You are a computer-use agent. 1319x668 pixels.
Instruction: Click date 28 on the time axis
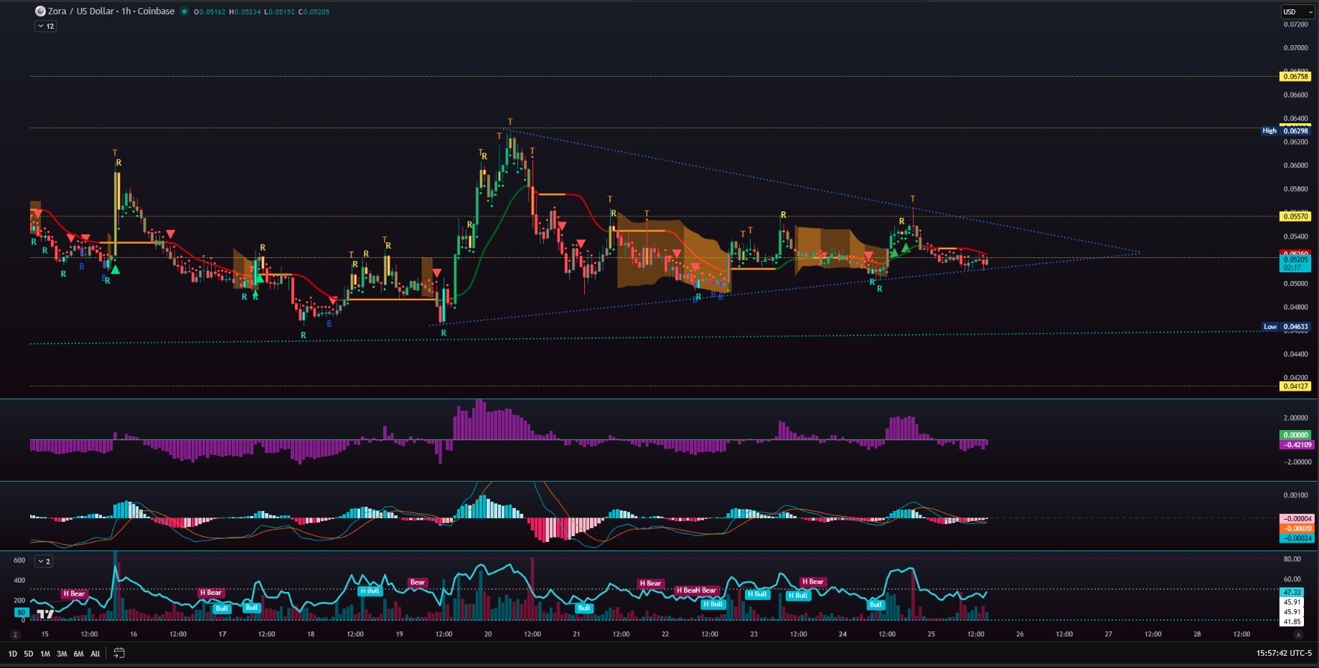[x=1197, y=634]
